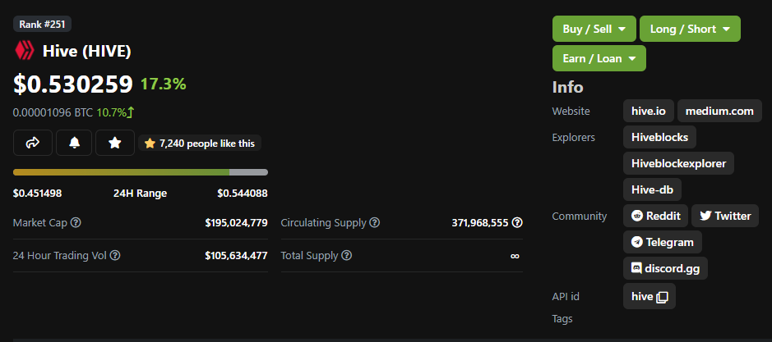Open the Earn / Loan dropdown
This screenshot has width=772, height=342.
[599, 58]
